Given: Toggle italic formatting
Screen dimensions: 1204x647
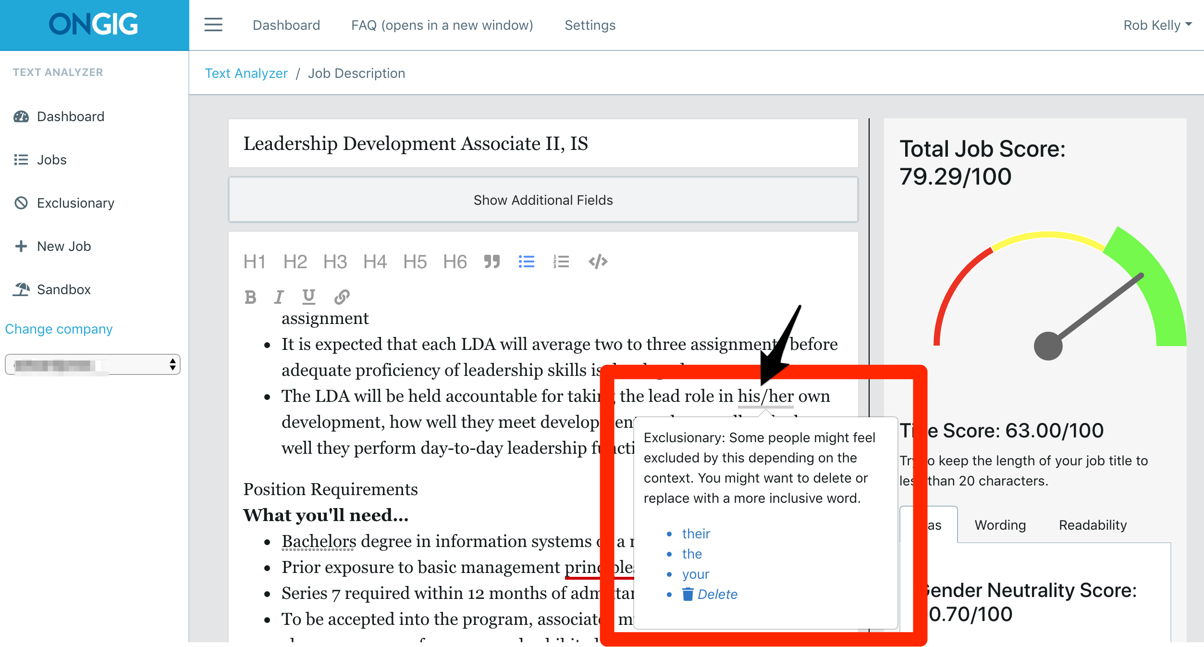Looking at the screenshot, I should coord(279,297).
